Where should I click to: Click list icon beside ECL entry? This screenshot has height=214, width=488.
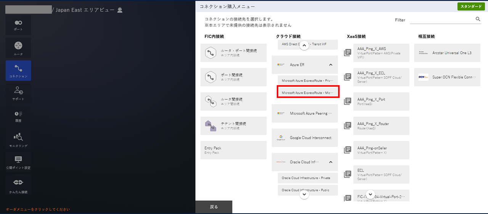pyautogui.click(x=347, y=174)
